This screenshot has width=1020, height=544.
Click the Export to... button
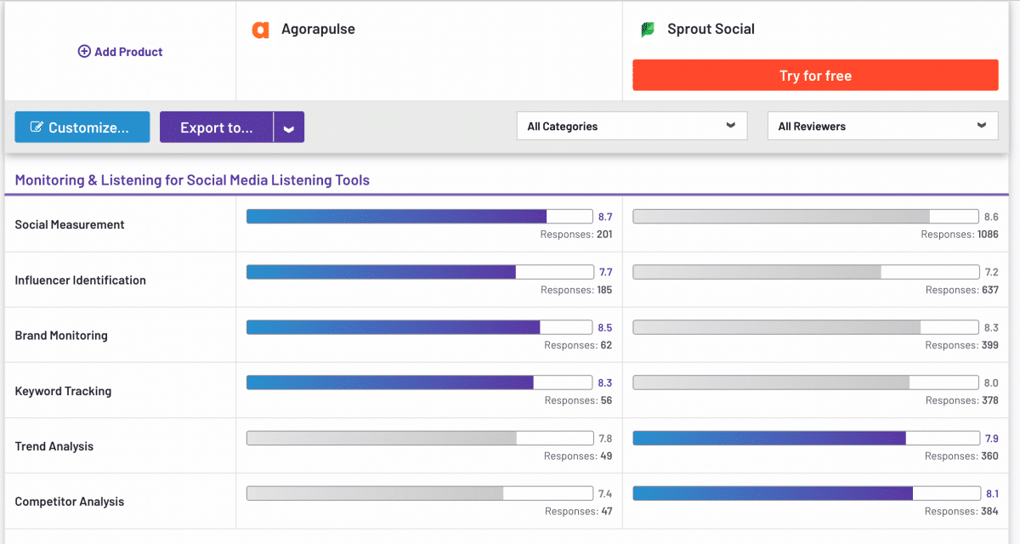tap(216, 127)
